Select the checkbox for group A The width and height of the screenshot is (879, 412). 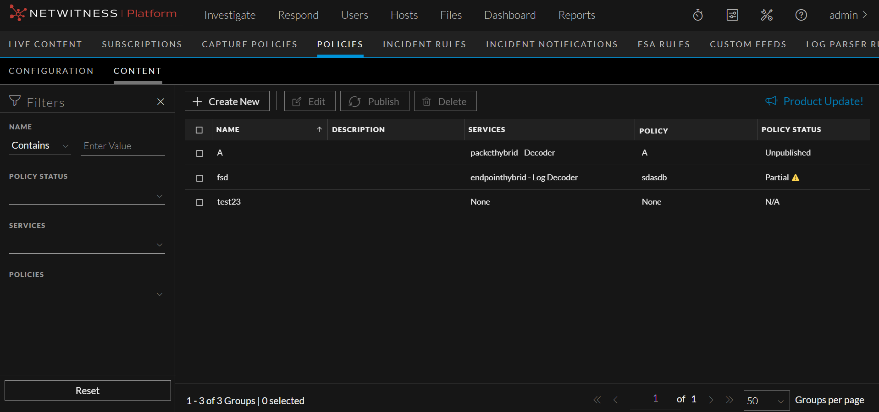(x=199, y=153)
